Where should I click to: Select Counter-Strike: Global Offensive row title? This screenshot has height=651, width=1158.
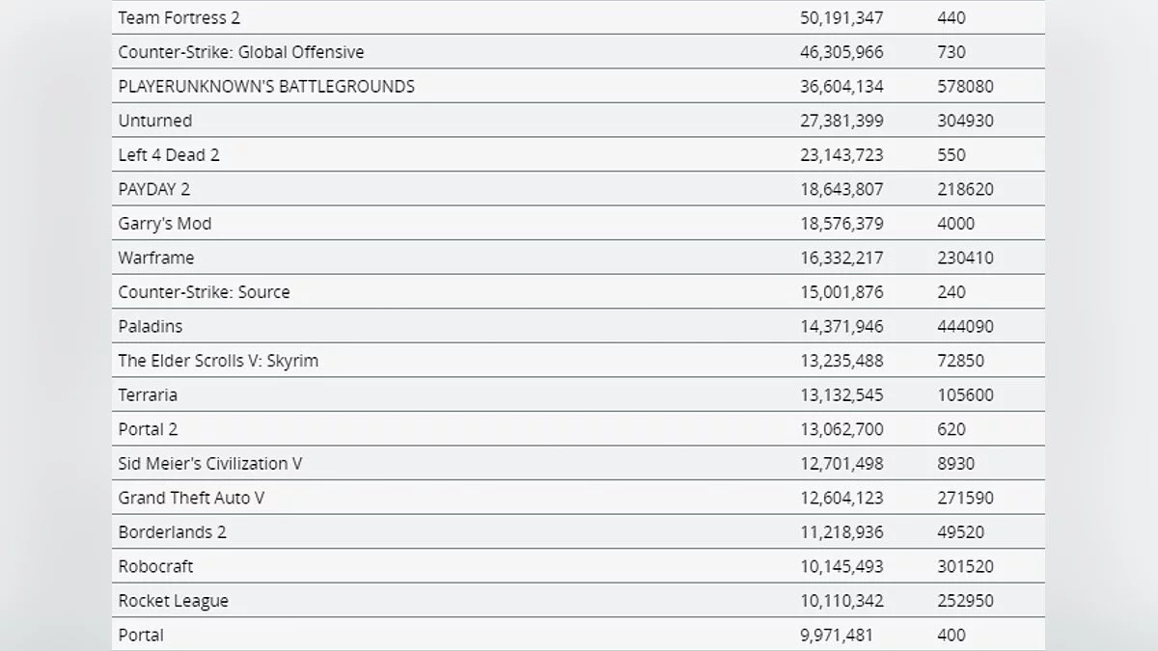tap(241, 52)
